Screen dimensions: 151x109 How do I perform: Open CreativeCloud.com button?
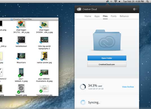pyautogui.click(x=107, y=64)
